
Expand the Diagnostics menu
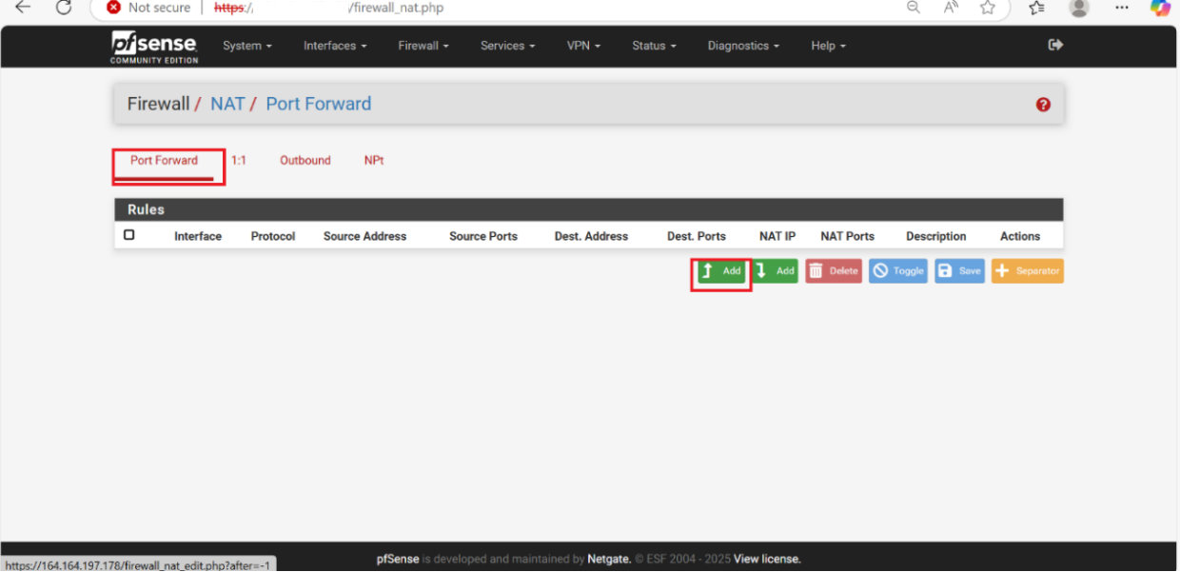coord(743,46)
